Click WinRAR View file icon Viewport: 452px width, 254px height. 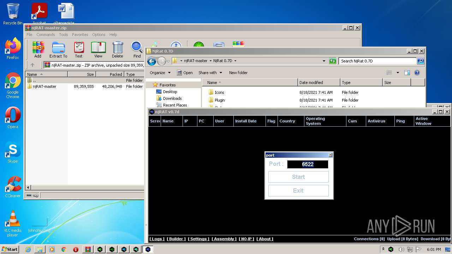[x=98, y=49]
